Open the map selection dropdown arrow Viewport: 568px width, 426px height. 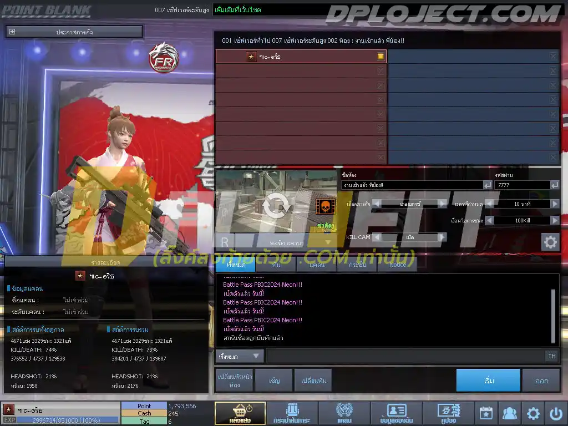pos(328,242)
